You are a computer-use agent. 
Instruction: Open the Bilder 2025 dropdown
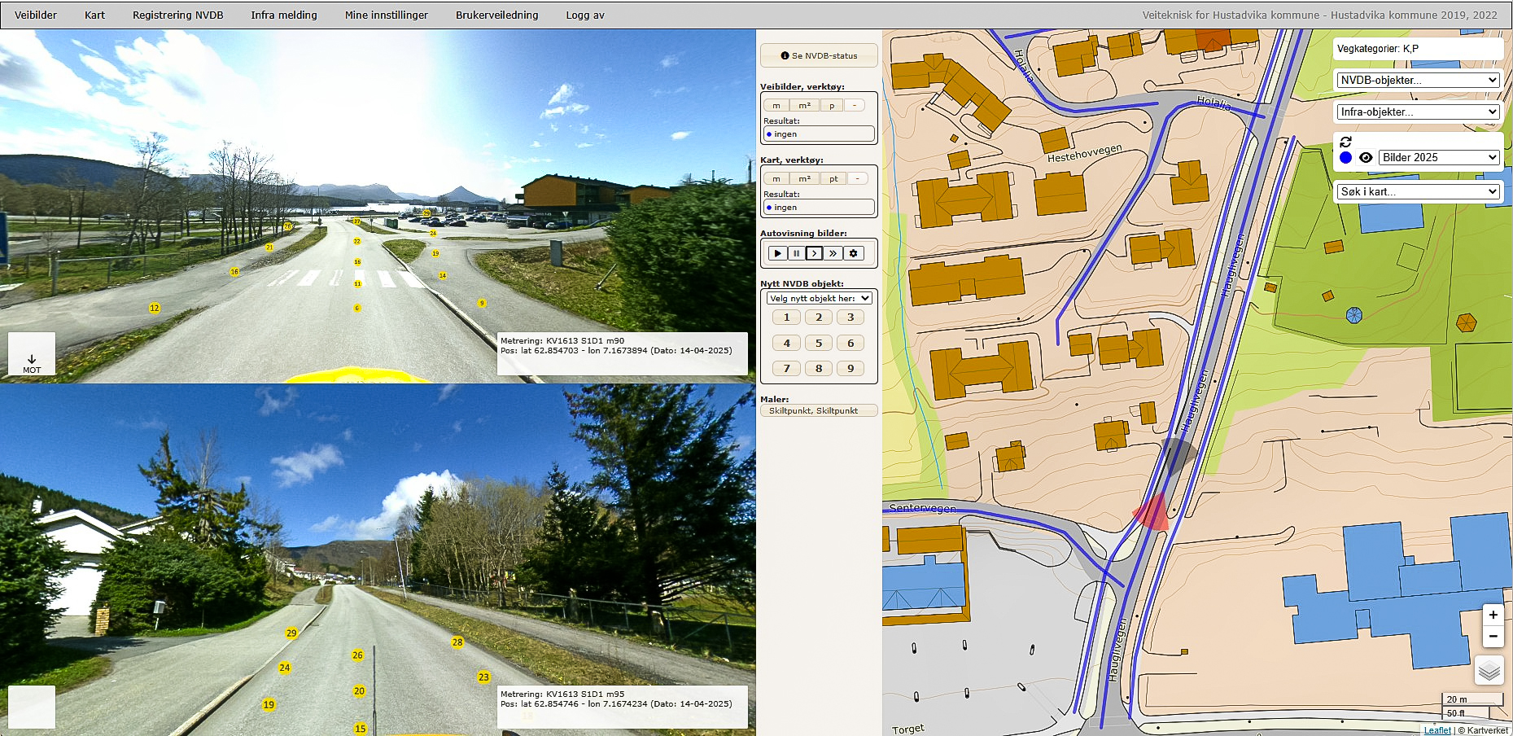[1439, 157]
